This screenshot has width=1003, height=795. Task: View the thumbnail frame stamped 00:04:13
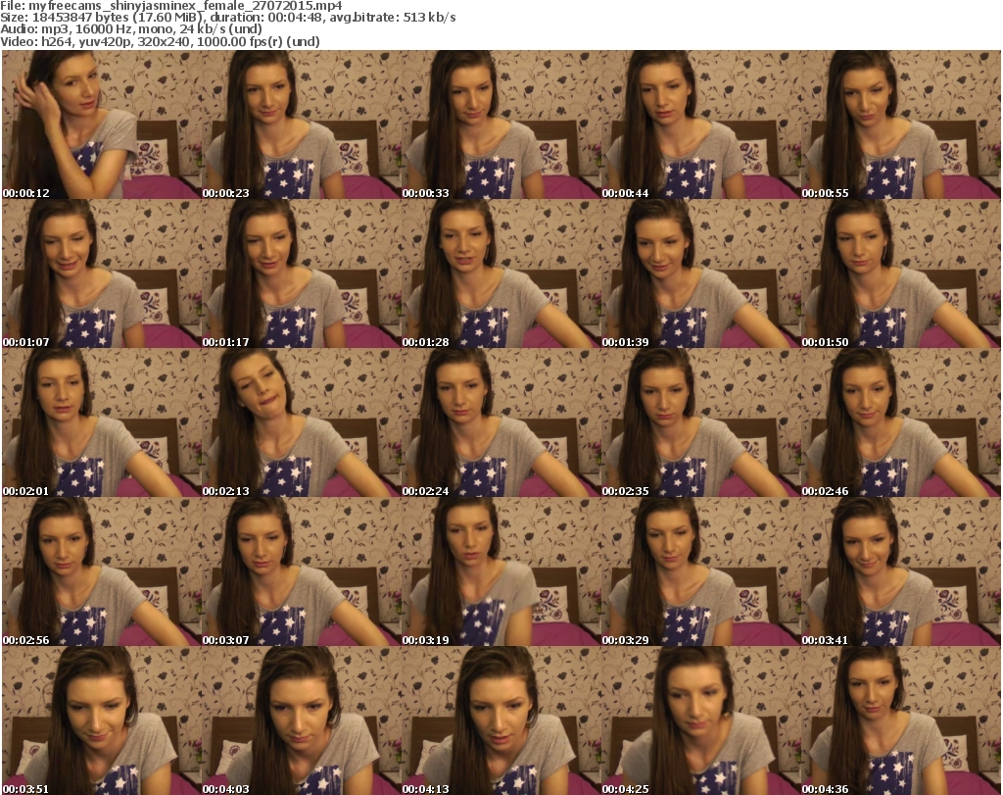point(501,720)
